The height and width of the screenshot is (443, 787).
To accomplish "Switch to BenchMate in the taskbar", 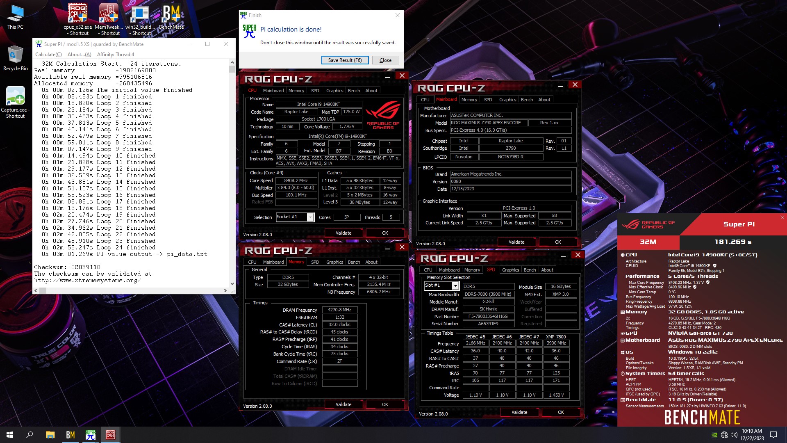I will (71, 435).
